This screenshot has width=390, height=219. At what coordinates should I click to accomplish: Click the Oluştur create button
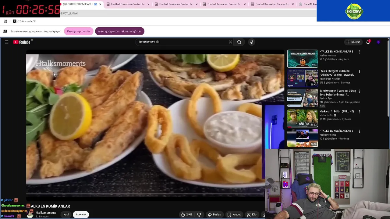coord(353,42)
